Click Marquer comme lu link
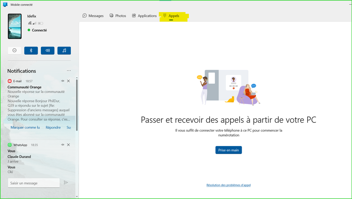Screen dimensions: 352x199 (x=25, y=127)
